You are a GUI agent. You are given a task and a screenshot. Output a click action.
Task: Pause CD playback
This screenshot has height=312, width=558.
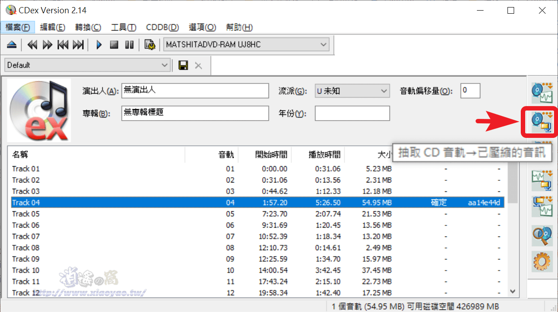click(x=129, y=44)
